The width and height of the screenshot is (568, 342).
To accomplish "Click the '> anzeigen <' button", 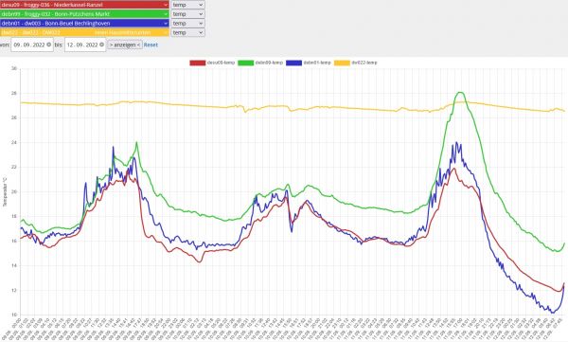I will click(125, 45).
